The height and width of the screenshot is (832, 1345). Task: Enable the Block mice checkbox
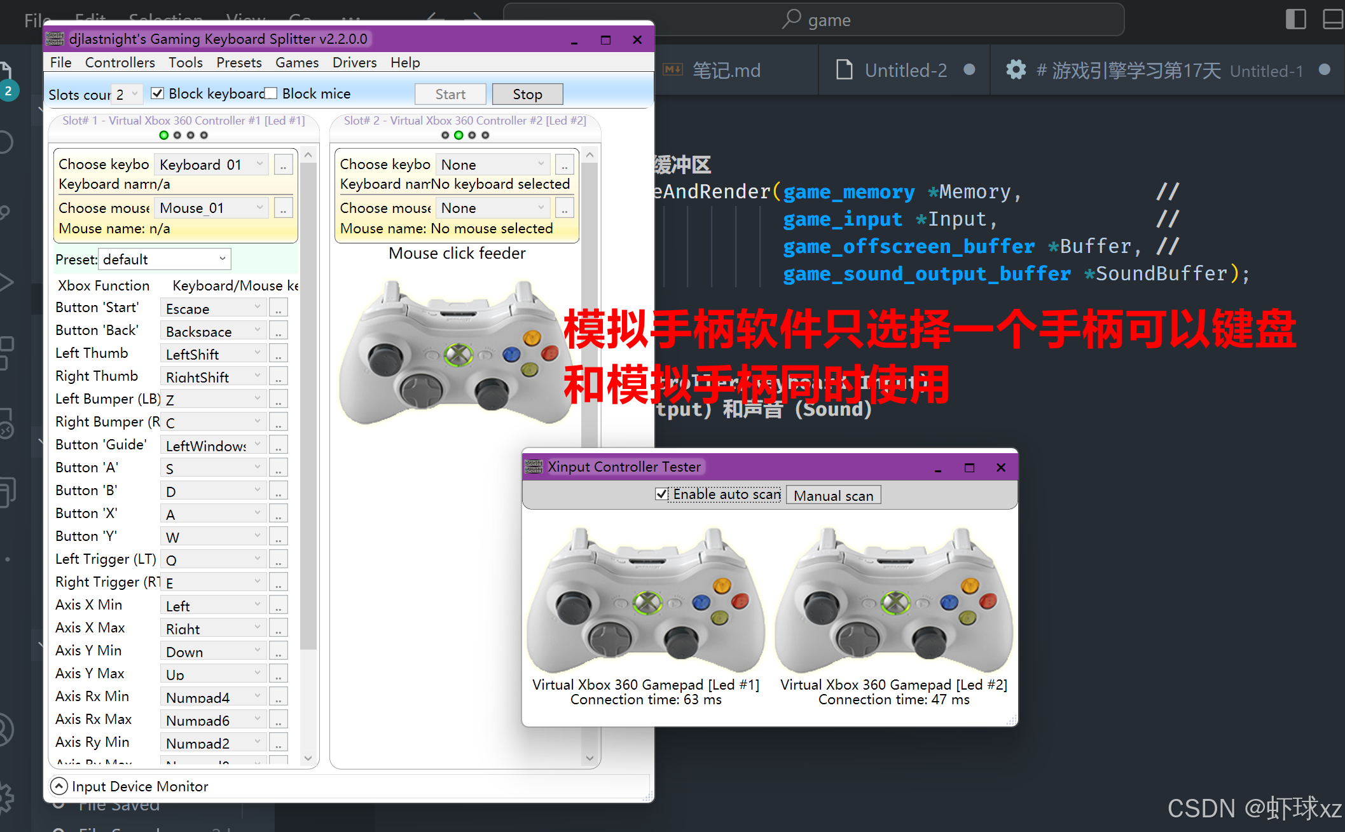point(271,93)
